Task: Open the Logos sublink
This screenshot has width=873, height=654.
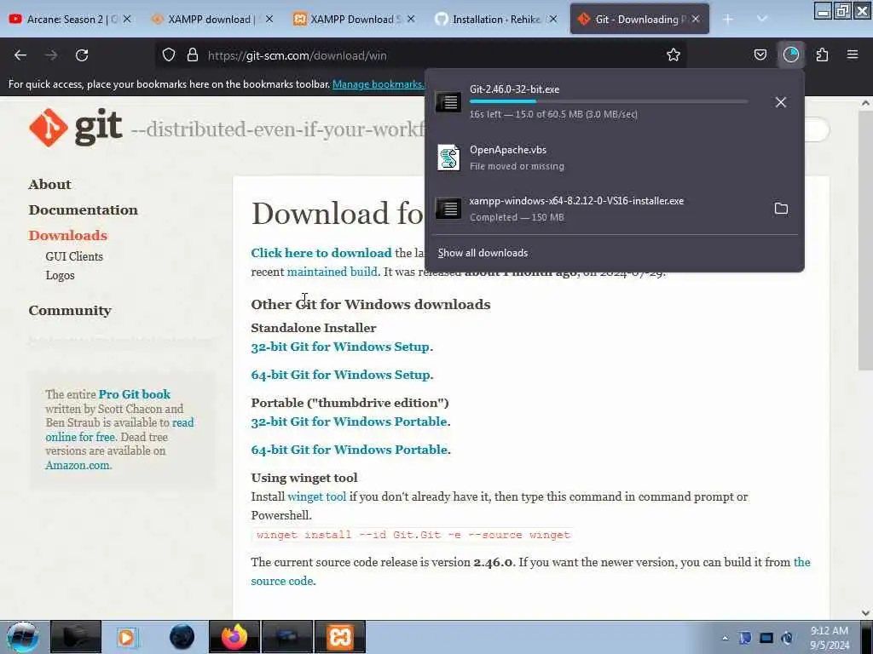Action: pyautogui.click(x=61, y=275)
